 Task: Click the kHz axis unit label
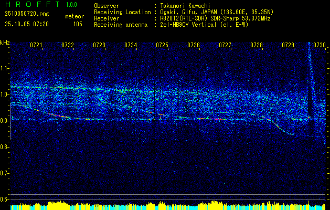click(x=5, y=43)
